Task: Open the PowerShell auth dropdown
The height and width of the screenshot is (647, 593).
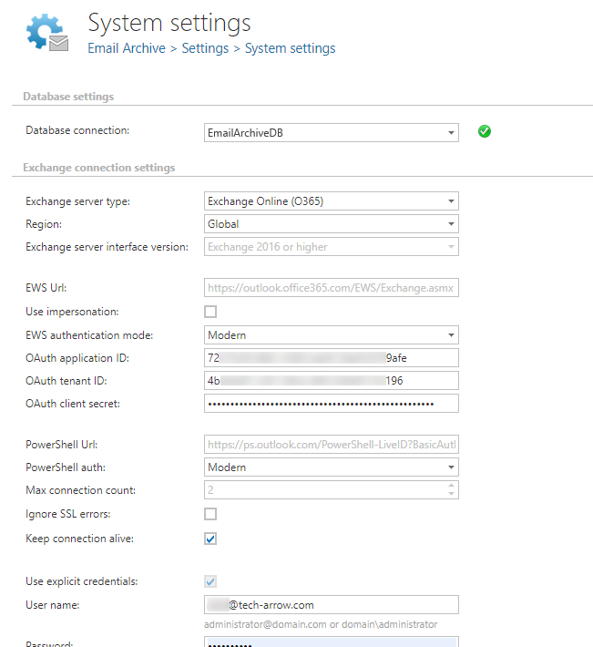Action: click(x=451, y=467)
